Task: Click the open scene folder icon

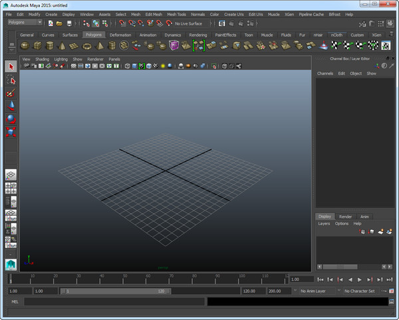Action: point(59,23)
